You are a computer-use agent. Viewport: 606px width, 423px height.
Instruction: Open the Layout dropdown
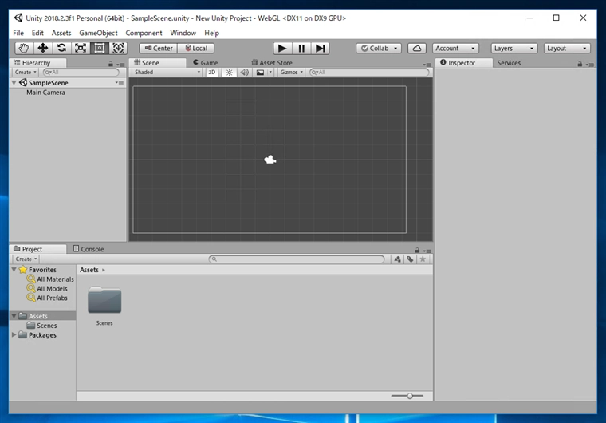[x=567, y=48]
